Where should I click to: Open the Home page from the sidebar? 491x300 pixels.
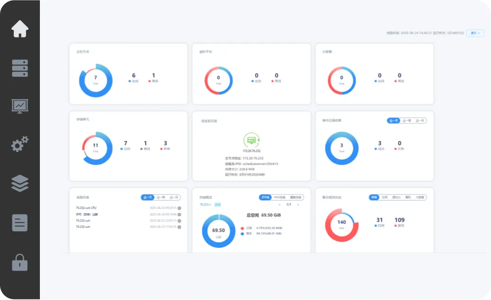[x=20, y=29]
